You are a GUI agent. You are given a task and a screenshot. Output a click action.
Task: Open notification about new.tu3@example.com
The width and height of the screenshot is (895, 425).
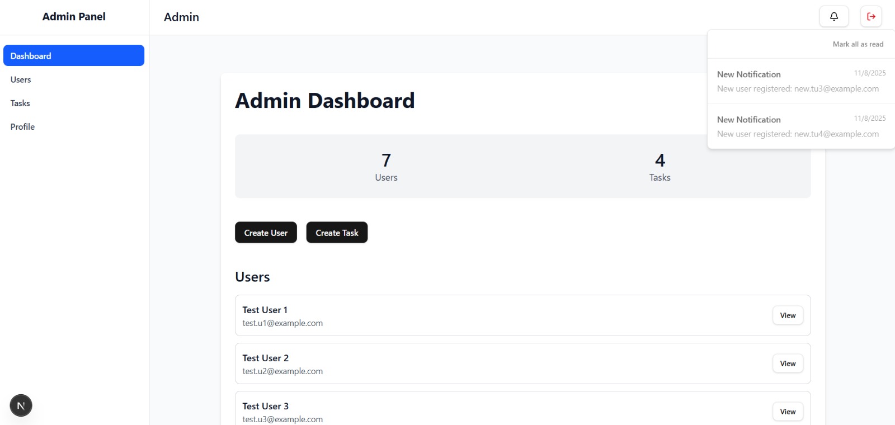click(x=800, y=82)
